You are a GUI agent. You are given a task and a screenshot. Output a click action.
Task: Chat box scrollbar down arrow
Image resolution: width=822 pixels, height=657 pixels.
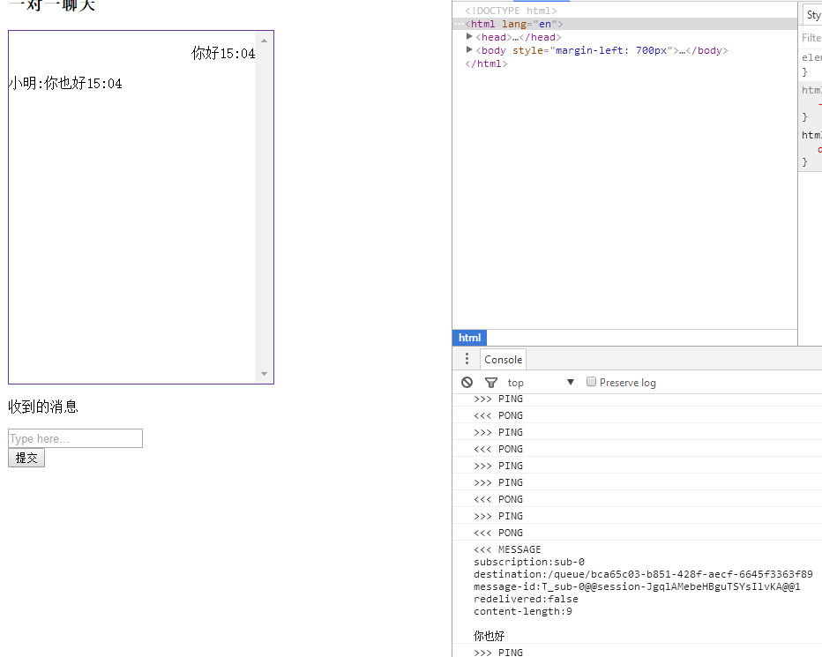coord(264,374)
